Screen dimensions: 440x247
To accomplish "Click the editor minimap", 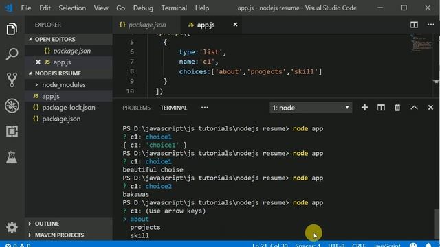I will click(421, 42).
